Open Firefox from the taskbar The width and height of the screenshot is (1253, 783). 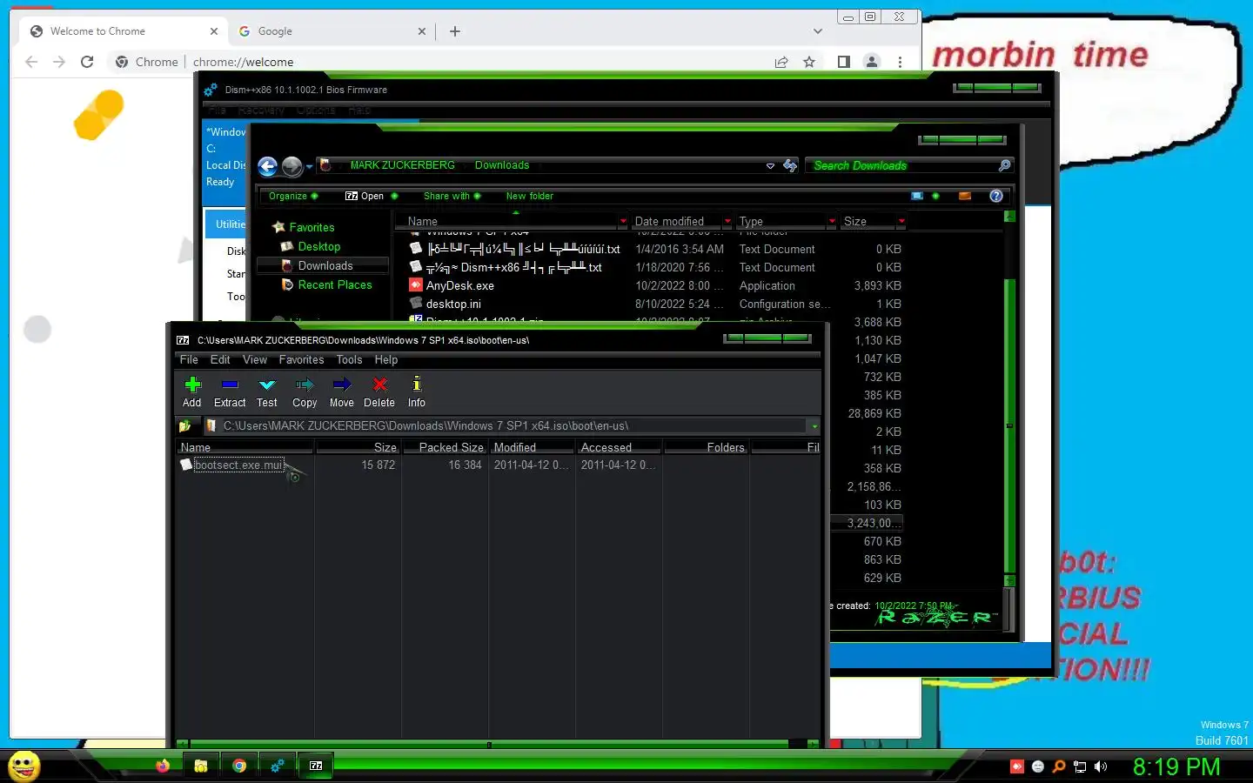163,766
